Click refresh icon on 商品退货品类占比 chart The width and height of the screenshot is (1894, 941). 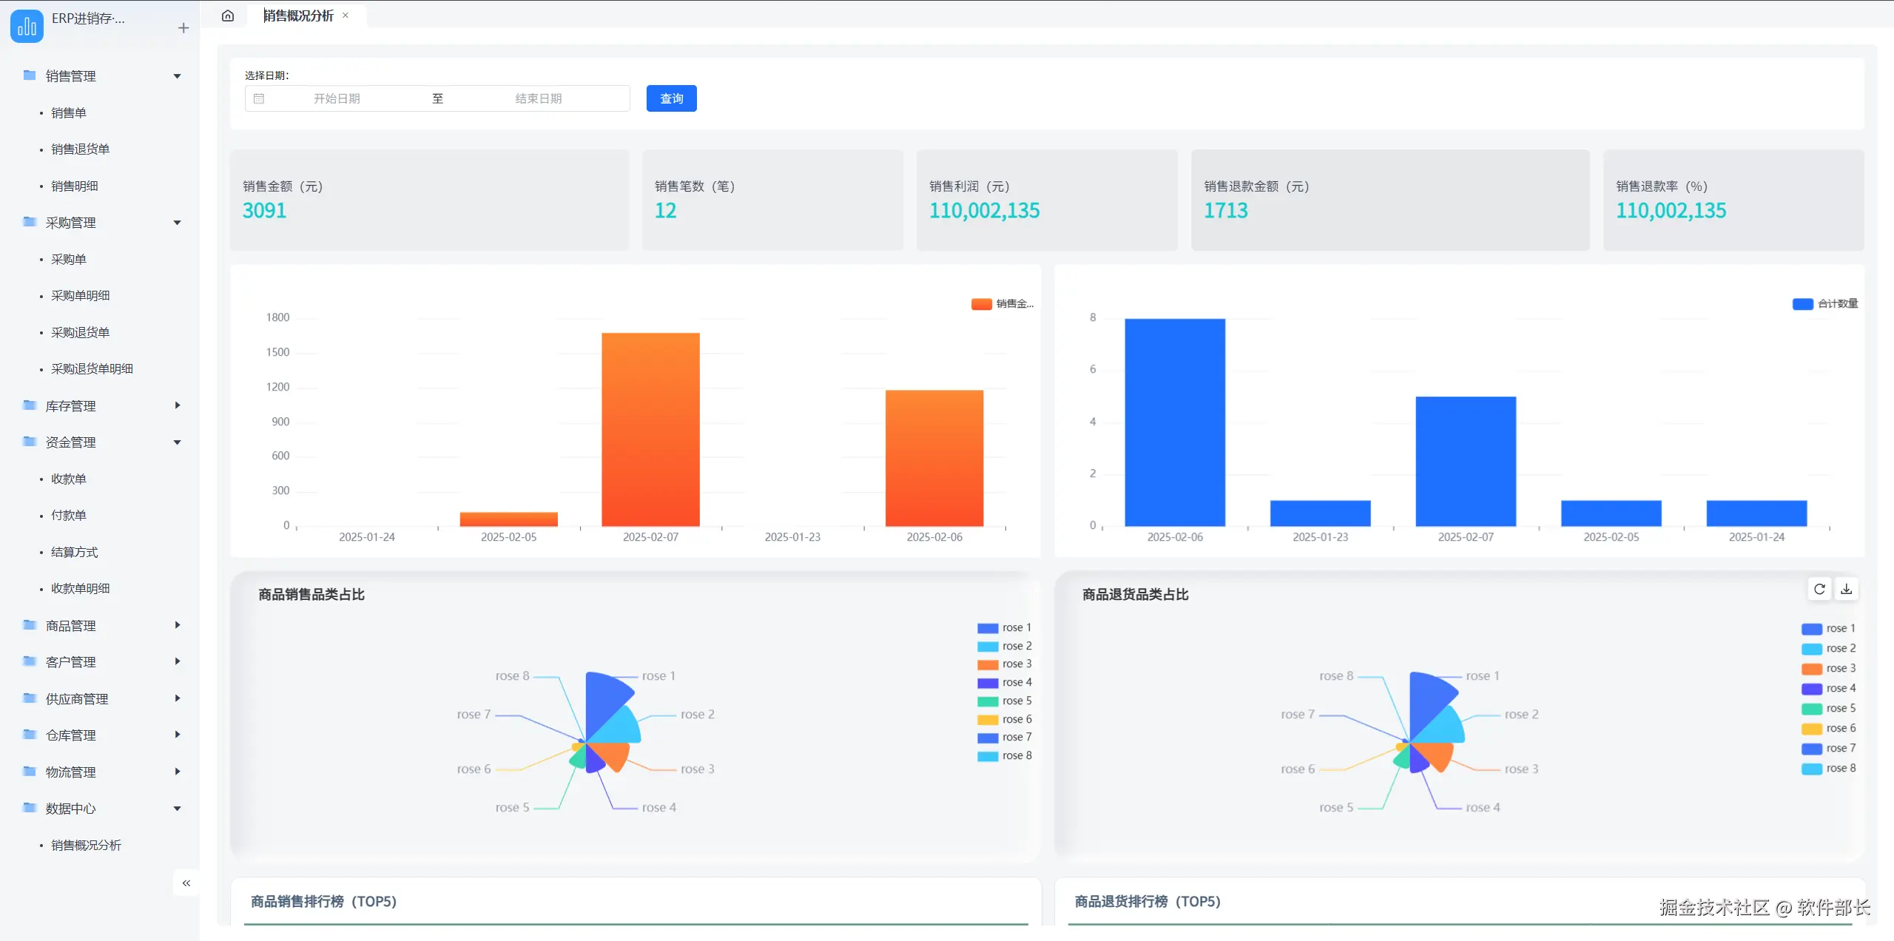point(1819,589)
